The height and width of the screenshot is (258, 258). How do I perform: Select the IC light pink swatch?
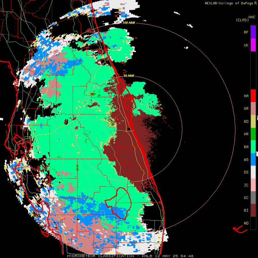tap(253, 185)
